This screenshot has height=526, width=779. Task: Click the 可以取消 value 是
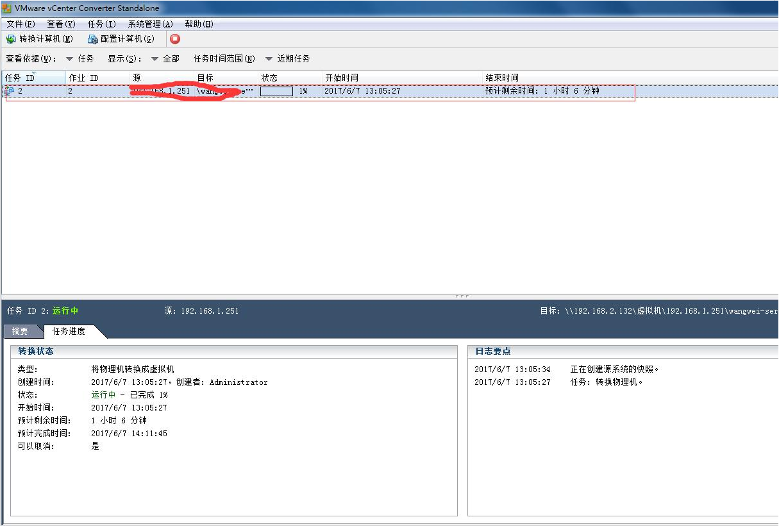point(96,446)
